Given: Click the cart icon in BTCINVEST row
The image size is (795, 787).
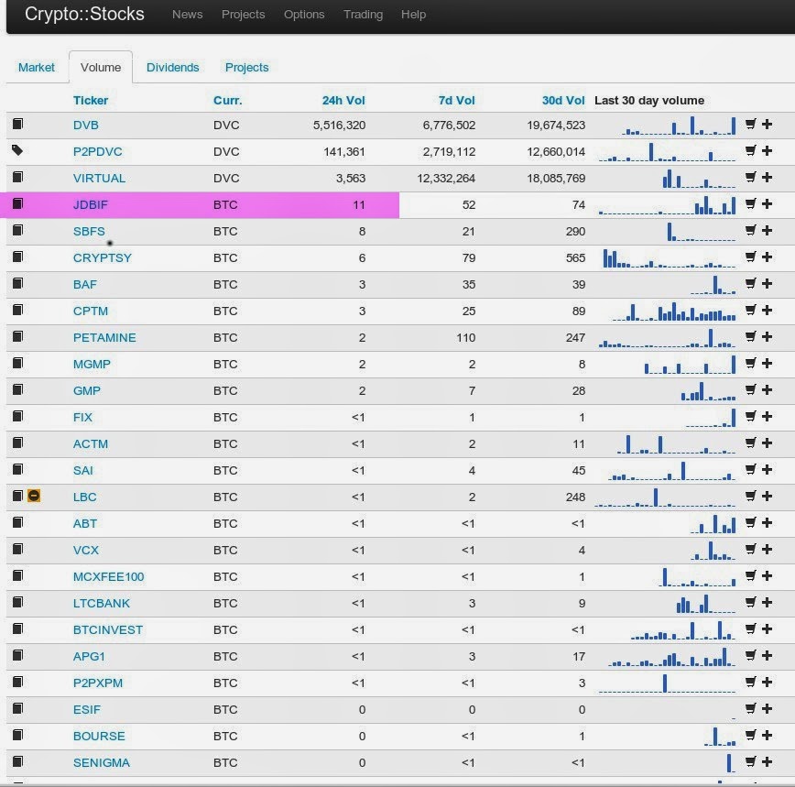Looking at the screenshot, I should point(750,629).
